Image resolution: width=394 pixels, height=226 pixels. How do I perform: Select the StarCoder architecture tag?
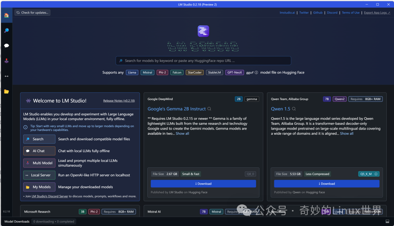194,72
